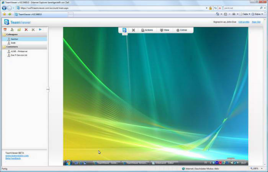Click the remote quick launch show desktop icon
Image resolution: width=268 pixels, height=172 pixels.
tap(76, 163)
